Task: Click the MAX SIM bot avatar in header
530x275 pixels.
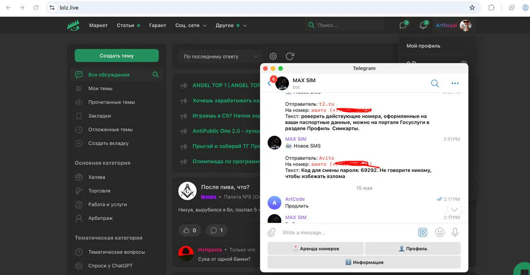Action: pos(282,83)
